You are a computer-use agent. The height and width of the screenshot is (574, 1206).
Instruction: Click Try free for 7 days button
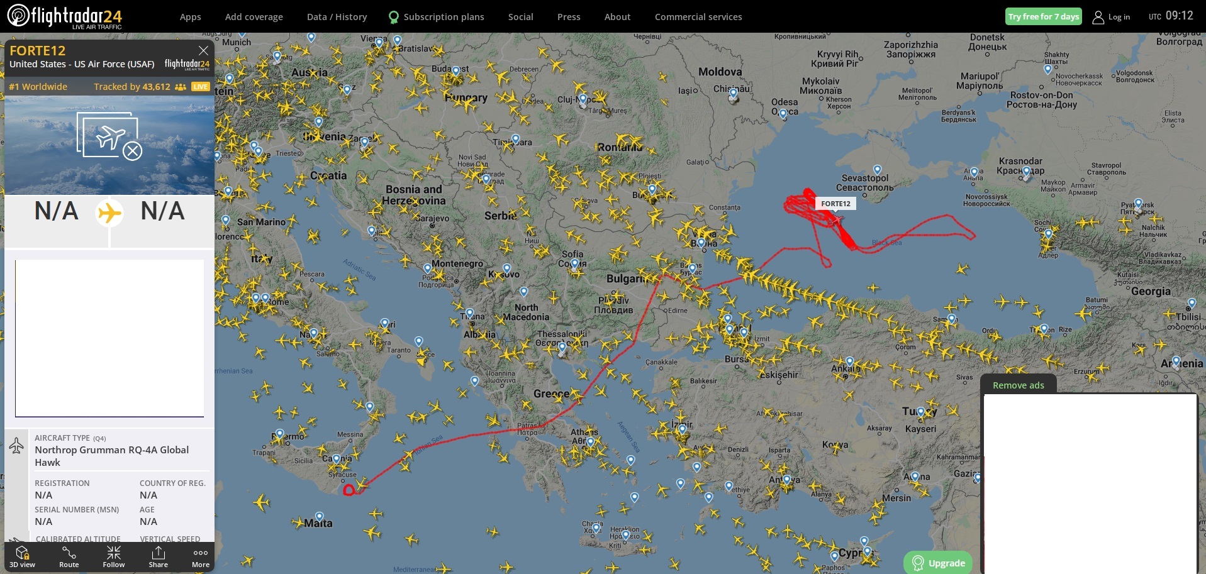[1043, 16]
